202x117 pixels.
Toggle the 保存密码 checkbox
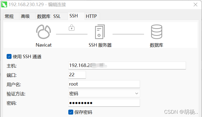(x=71, y=112)
